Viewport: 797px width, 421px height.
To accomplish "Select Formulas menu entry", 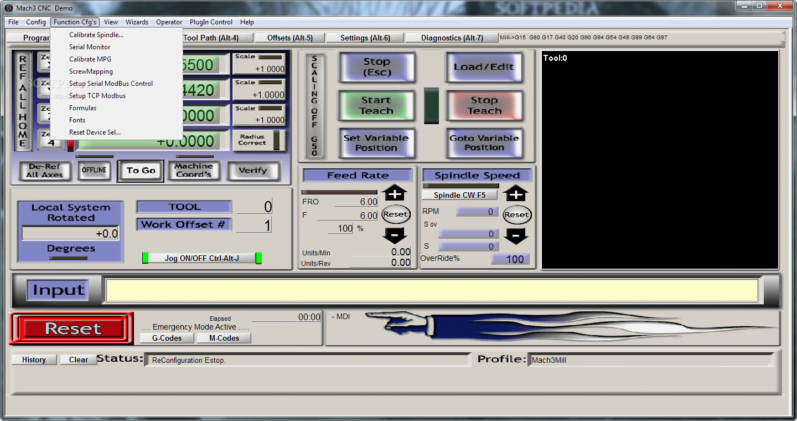I will point(116,108).
